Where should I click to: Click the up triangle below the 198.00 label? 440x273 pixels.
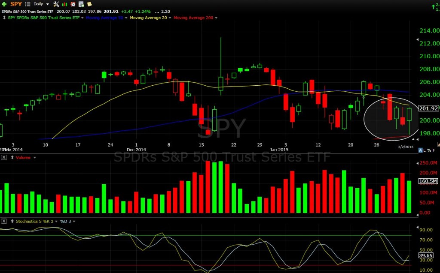click(413, 139)
